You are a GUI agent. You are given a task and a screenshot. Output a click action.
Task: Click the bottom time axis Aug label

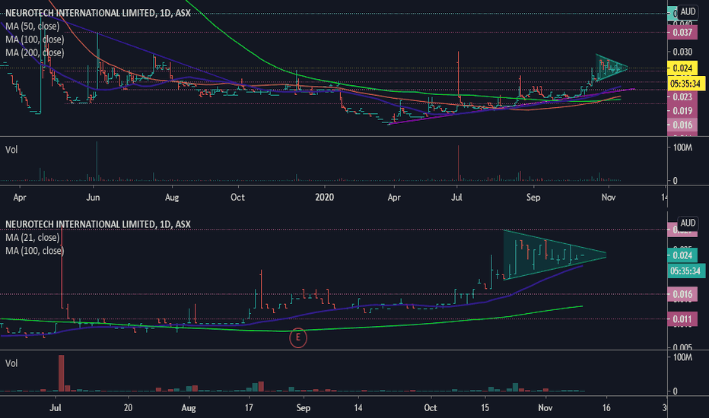(x=189, y=407)
